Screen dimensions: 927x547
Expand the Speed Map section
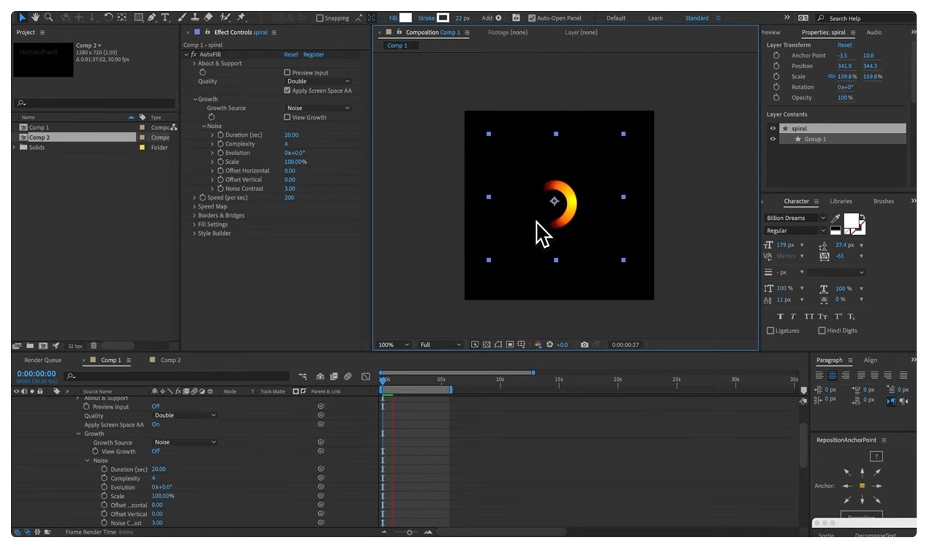[194, 206]
